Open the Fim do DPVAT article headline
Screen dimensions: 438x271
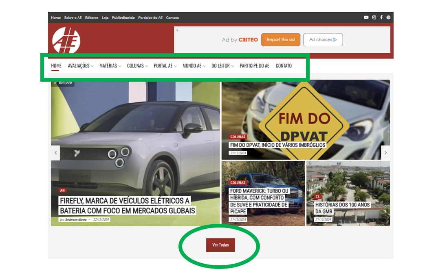(277, 145)
